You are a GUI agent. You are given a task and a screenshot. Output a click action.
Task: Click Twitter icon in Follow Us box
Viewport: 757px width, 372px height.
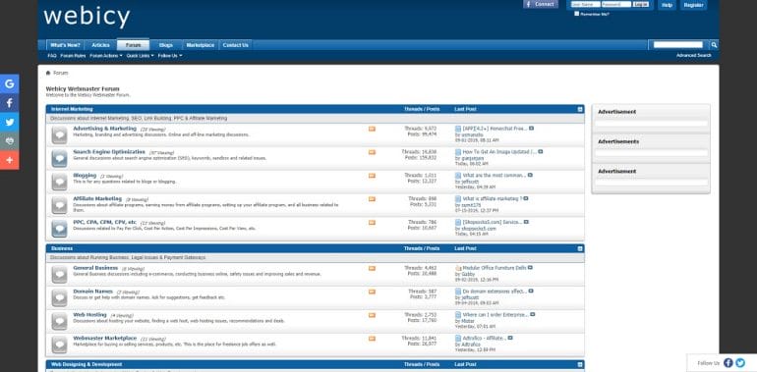pyautogui.click(x=740, y=363)
